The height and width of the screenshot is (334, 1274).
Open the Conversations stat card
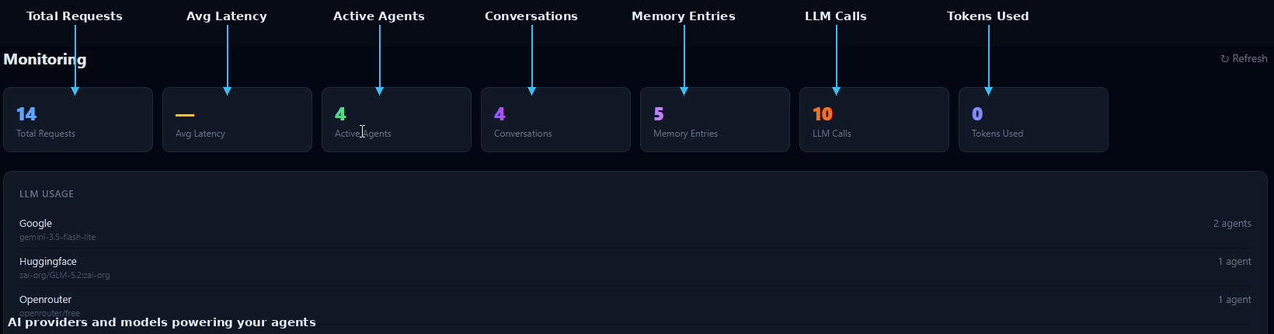(x=555, y=120)
